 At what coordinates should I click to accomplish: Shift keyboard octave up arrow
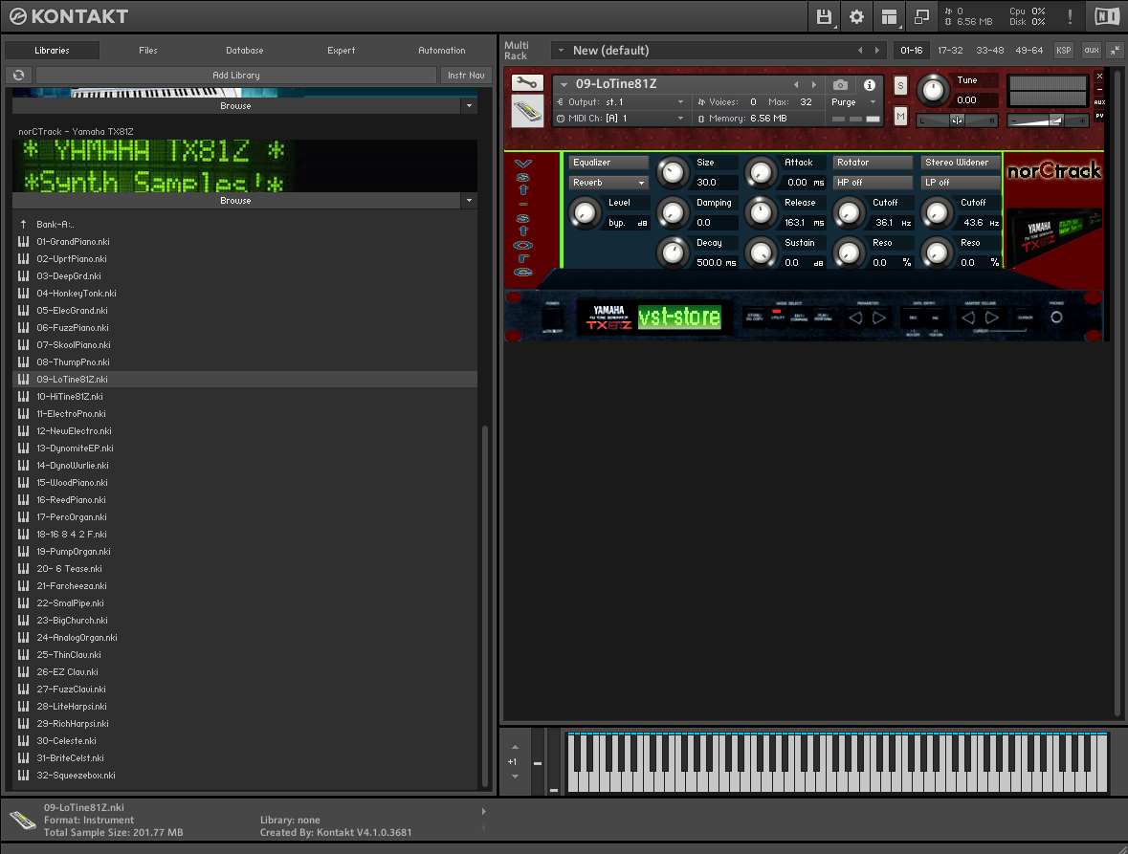point(515,748)
